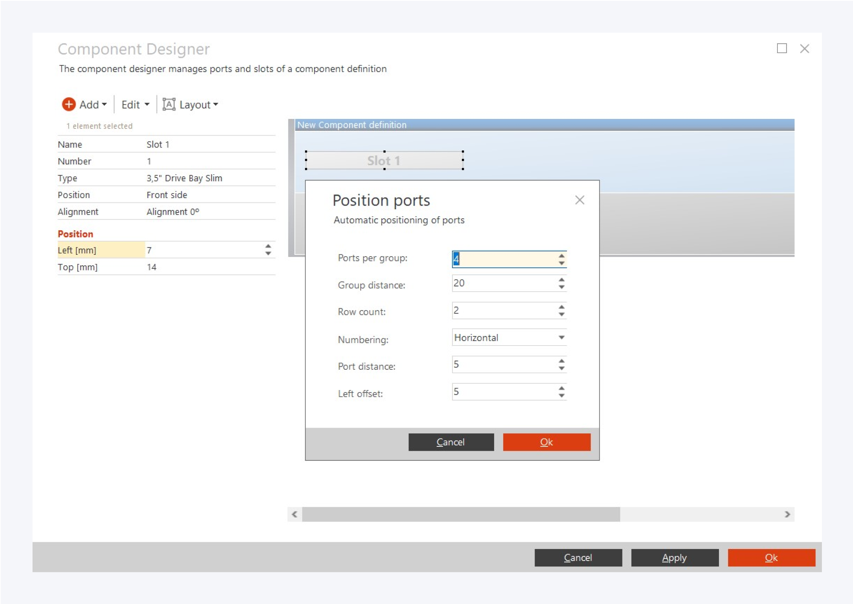Expand the Add dropdown arrow
This screenshot has height=604, width=853.
104,105
